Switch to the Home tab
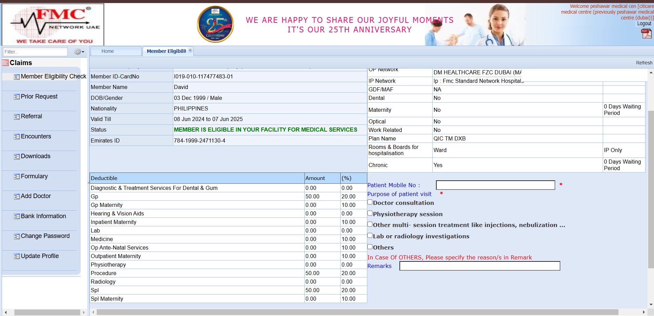654x316 pixels. [x=108, y=51]
